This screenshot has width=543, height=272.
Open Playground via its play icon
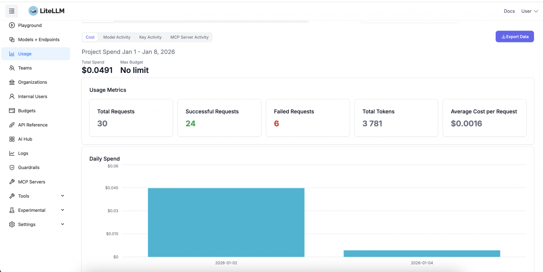click(x=12, y=25)
